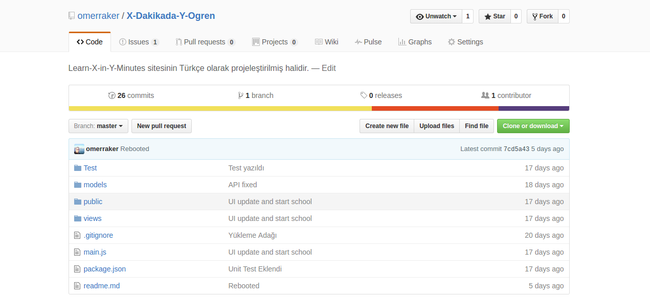Click the branch icon next to 1 branch
Screen dimensions: 650x298
point(241,95)
